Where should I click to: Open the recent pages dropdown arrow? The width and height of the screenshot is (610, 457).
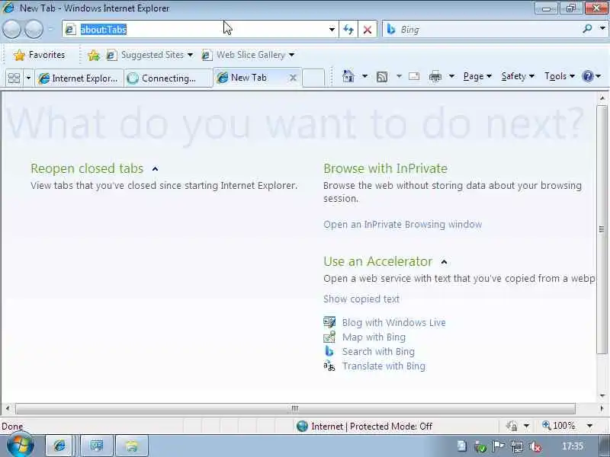50,29
